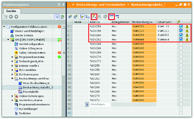
Task: Click the orange 16#1111 monitor value cell
Action: point(143,26)
